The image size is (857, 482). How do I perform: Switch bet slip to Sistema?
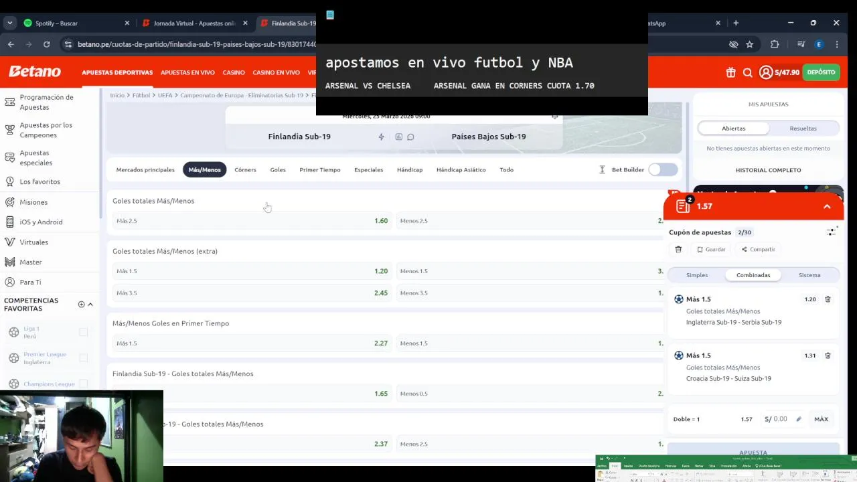[809, 275]
